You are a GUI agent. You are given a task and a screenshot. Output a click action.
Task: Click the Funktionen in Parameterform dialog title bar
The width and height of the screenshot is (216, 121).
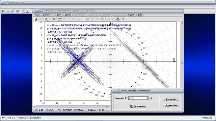pos(147,90)
